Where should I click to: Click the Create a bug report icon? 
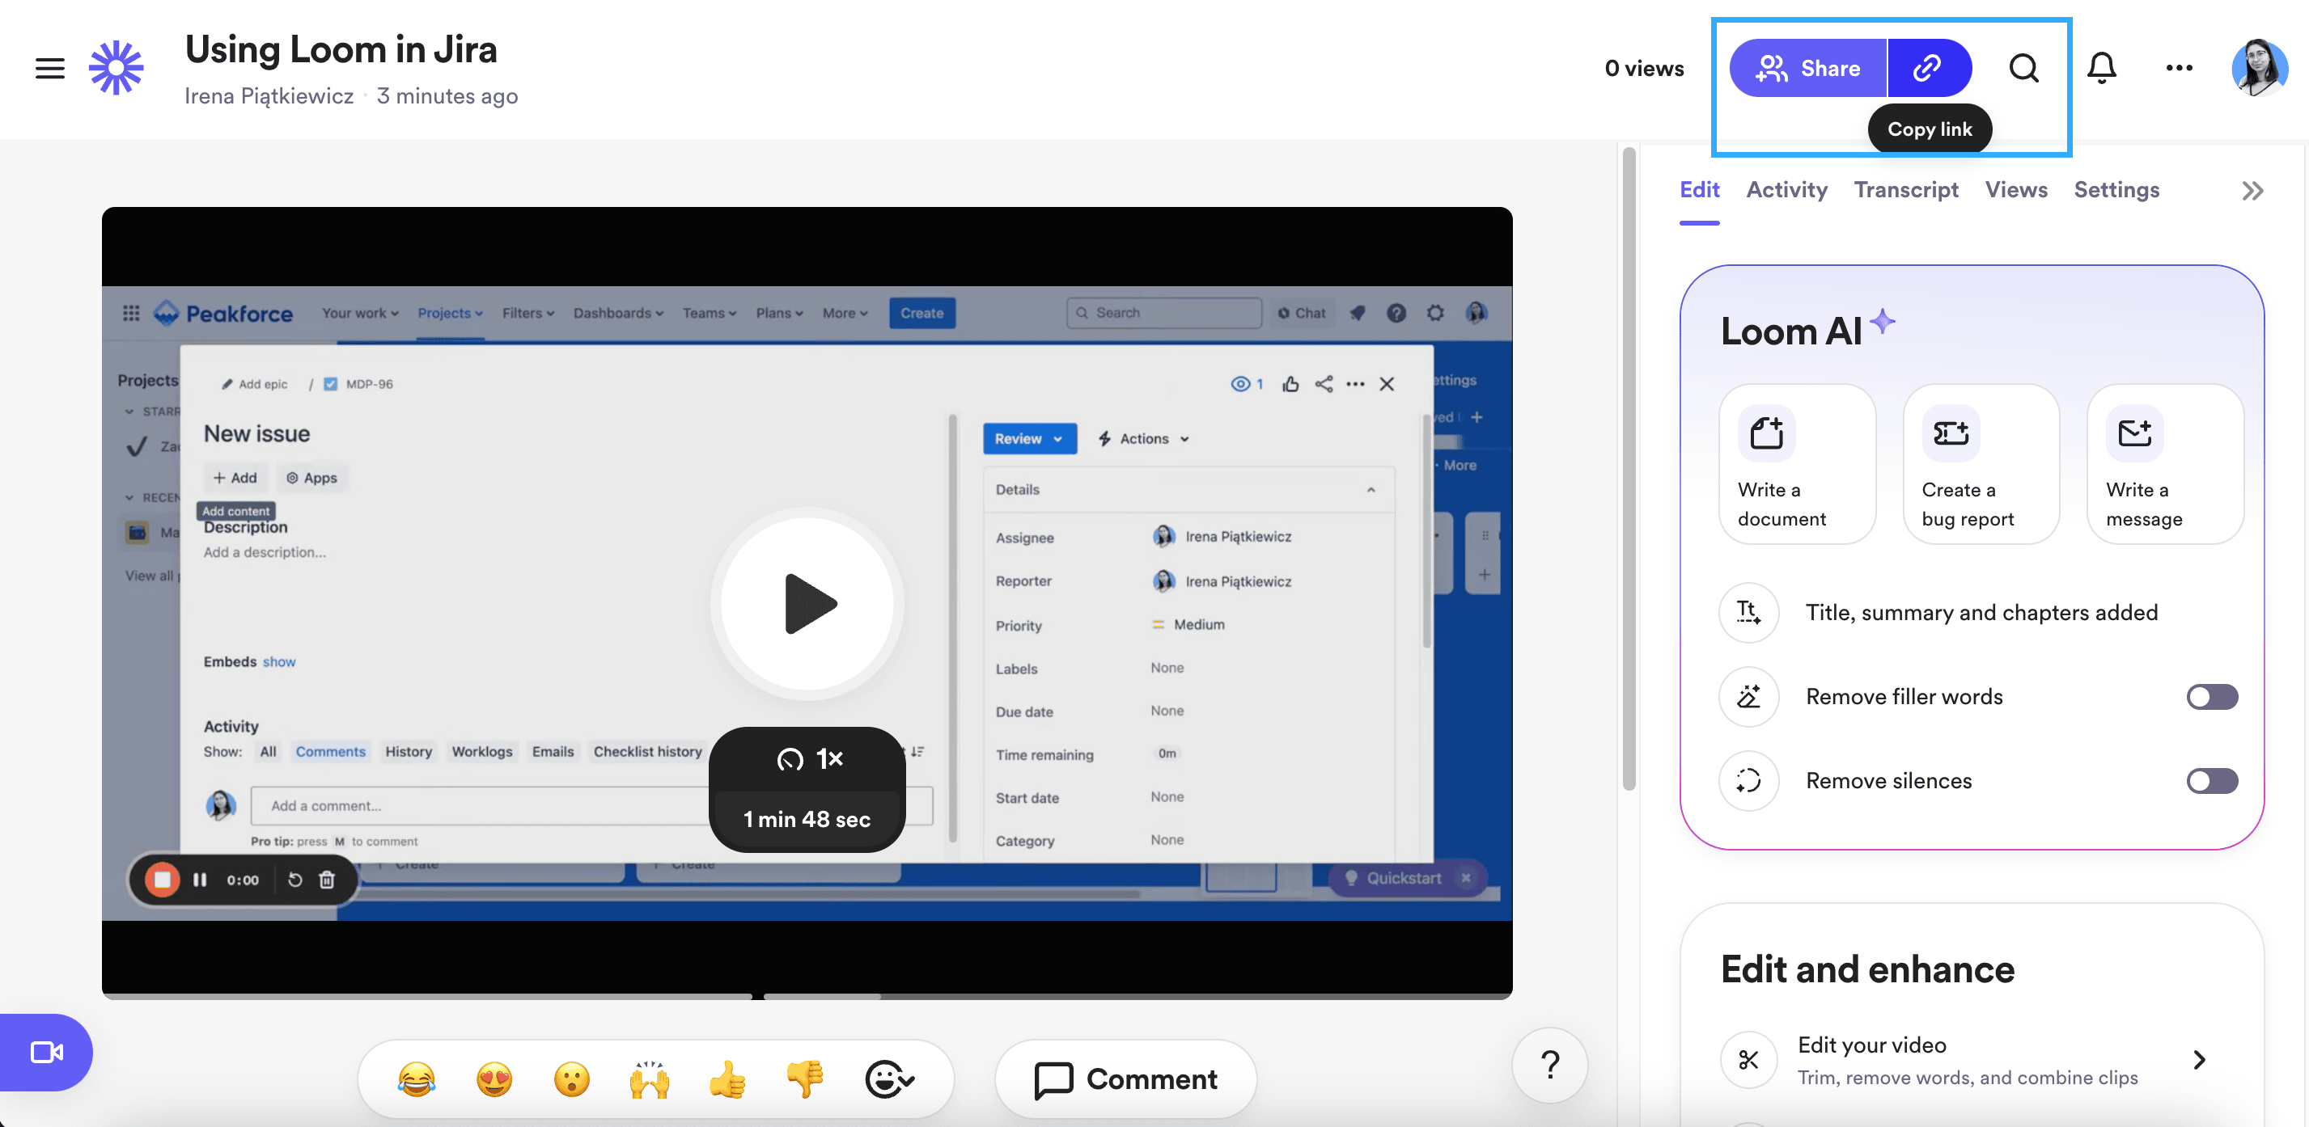pyautogui.click(x=1951, y=433)
